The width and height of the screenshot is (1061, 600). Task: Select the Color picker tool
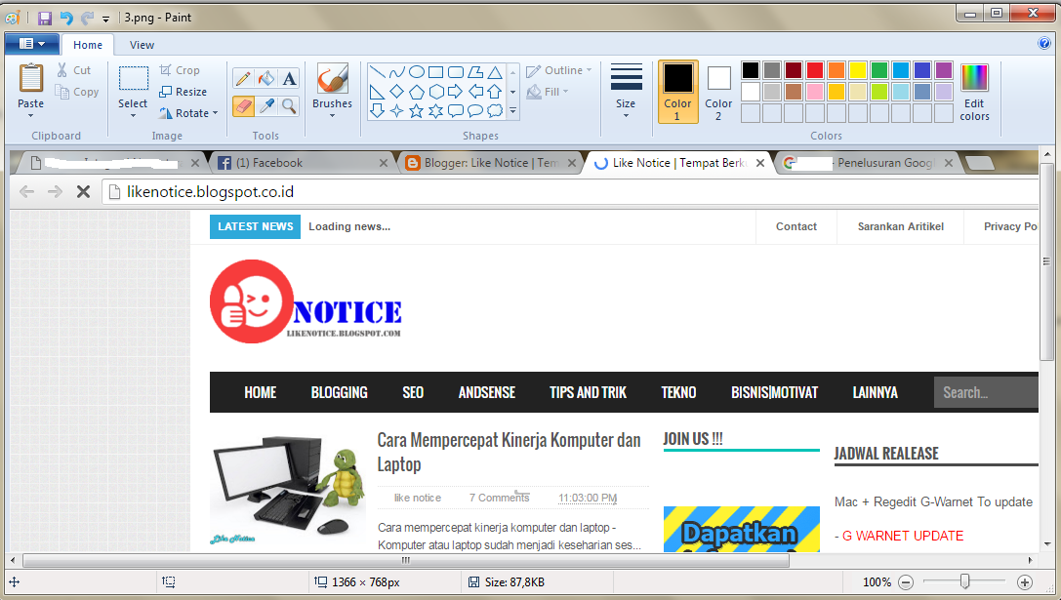click(265, 105)
